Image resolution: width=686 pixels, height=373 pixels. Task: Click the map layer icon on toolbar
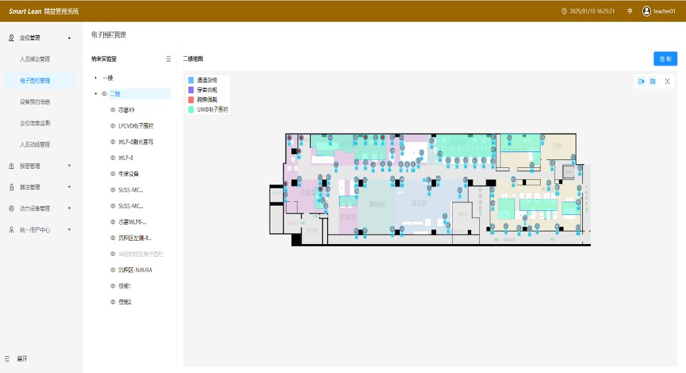point(653,81)
